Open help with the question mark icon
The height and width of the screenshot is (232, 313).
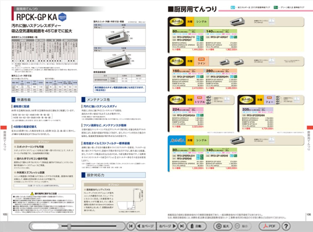pos(286,226)
